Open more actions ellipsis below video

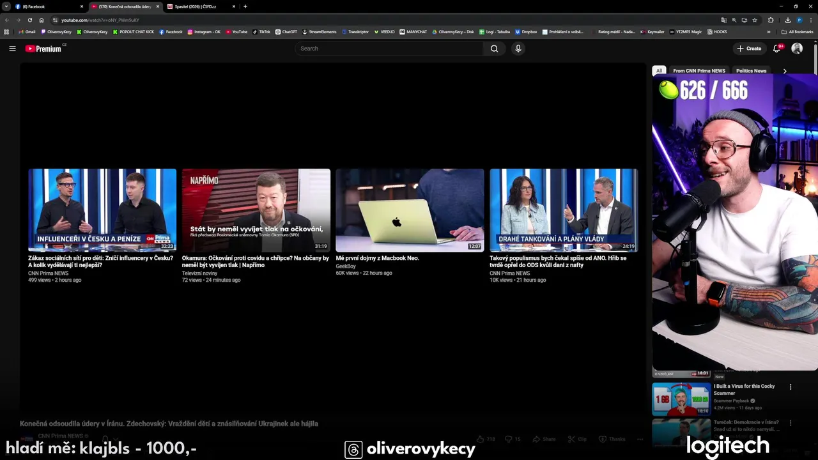640,439
